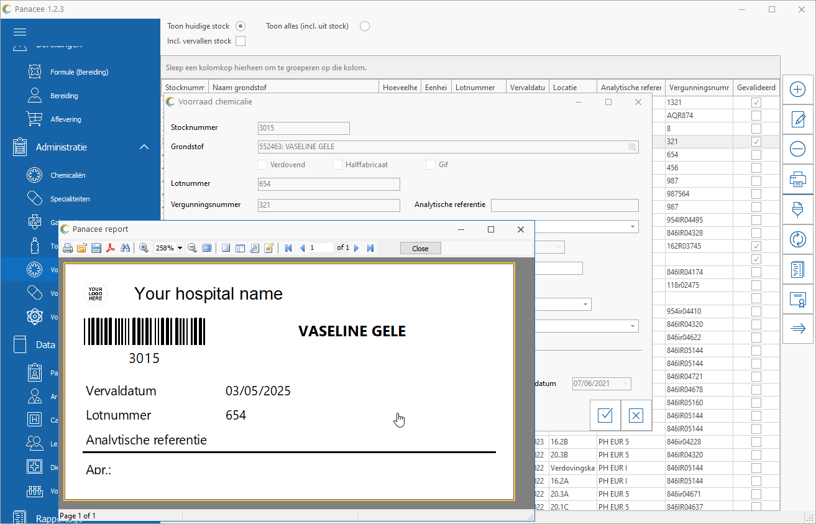Sort by Lotnummer column header
Image resolution: width=816 pixels, height=524 pixels.
click(x=479, y=88)
